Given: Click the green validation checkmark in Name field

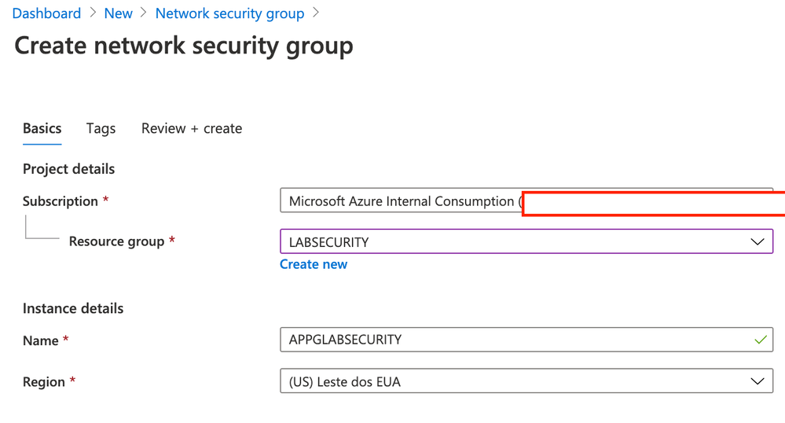Looking at the screenshot, I should click(x=760, y=340).
